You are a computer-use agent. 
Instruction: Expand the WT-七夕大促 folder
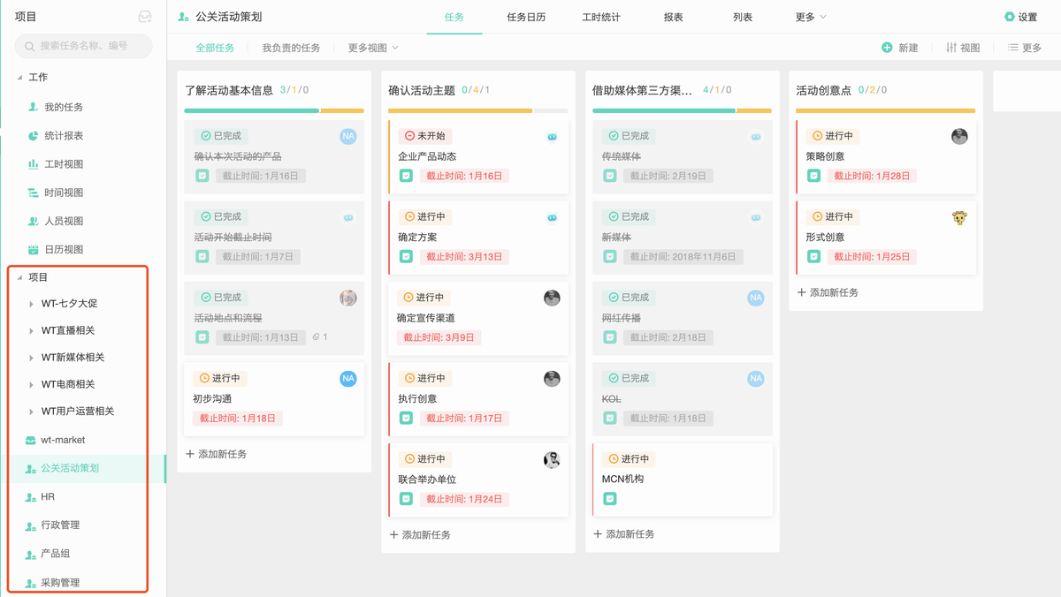pyautogui.click(x=32, y=304)
